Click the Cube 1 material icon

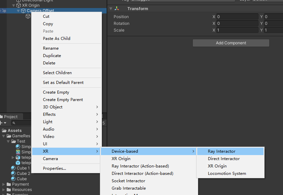pyautogui.click(x=13, y=168)
